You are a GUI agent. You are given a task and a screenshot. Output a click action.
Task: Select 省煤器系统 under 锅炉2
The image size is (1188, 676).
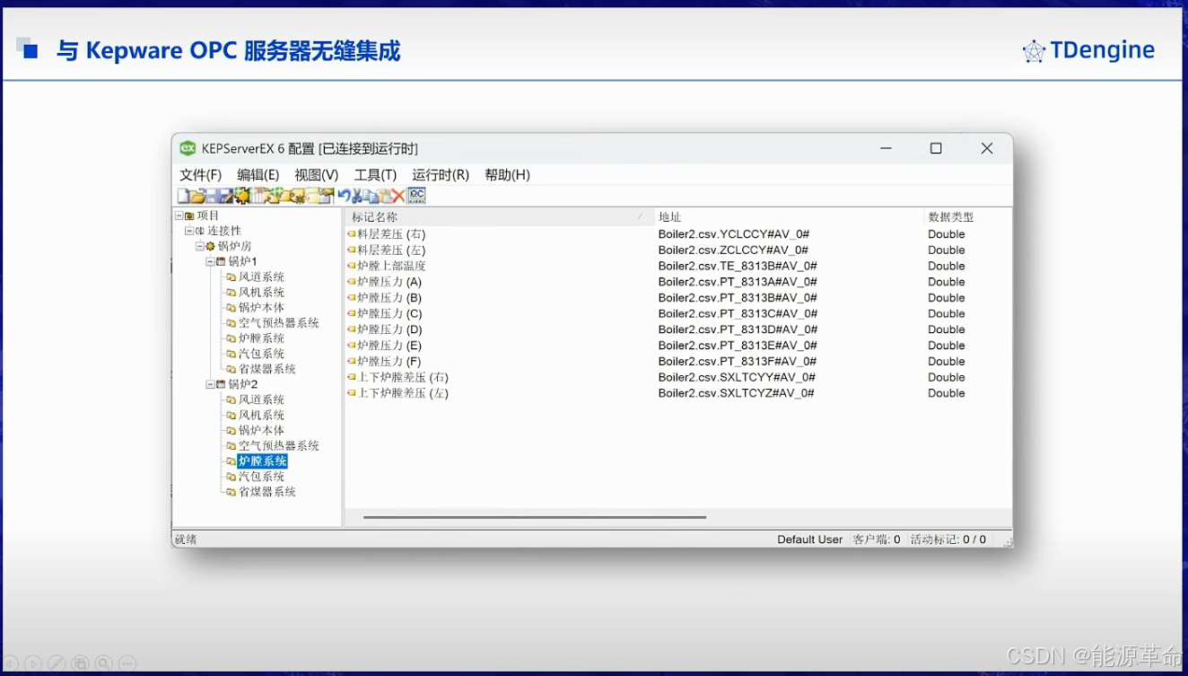coord(267,492)
